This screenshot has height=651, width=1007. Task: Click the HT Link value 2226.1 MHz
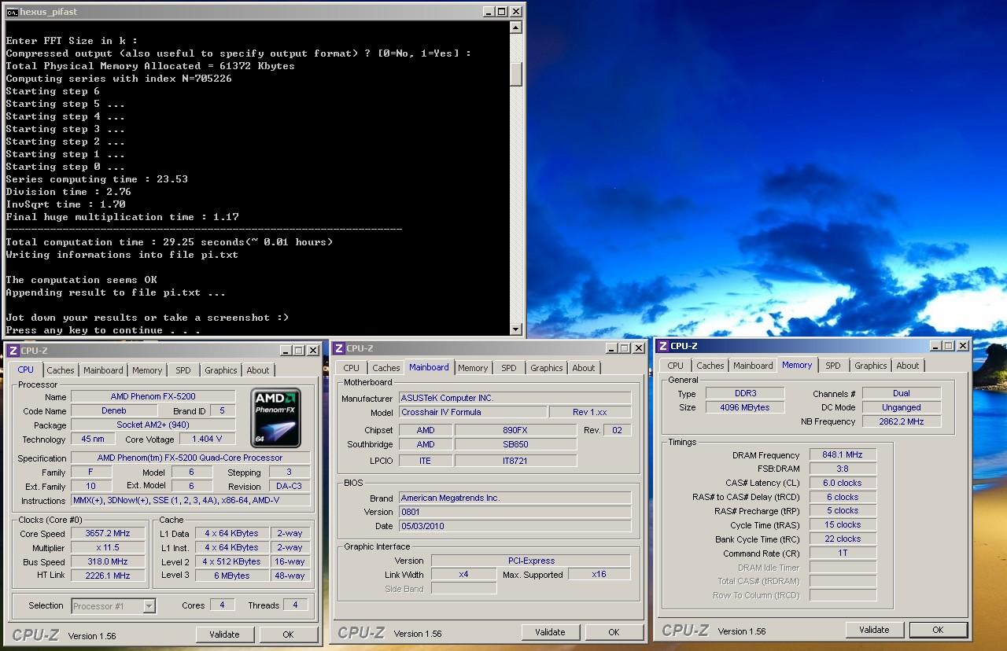tap(107, 576)
